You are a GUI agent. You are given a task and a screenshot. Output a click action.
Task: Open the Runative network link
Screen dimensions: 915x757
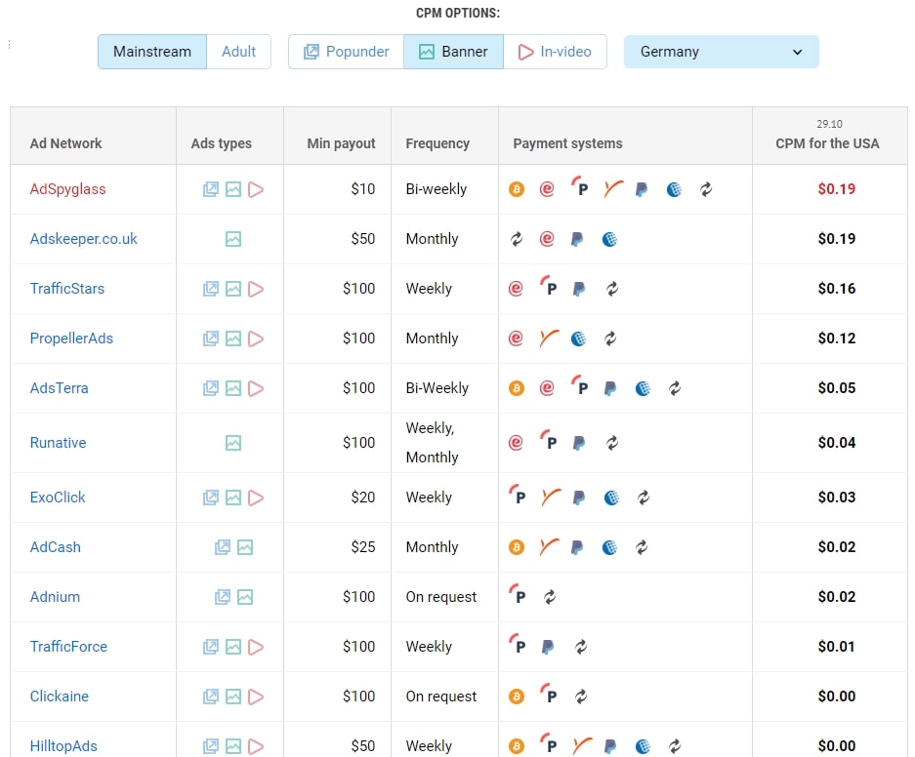58,443
